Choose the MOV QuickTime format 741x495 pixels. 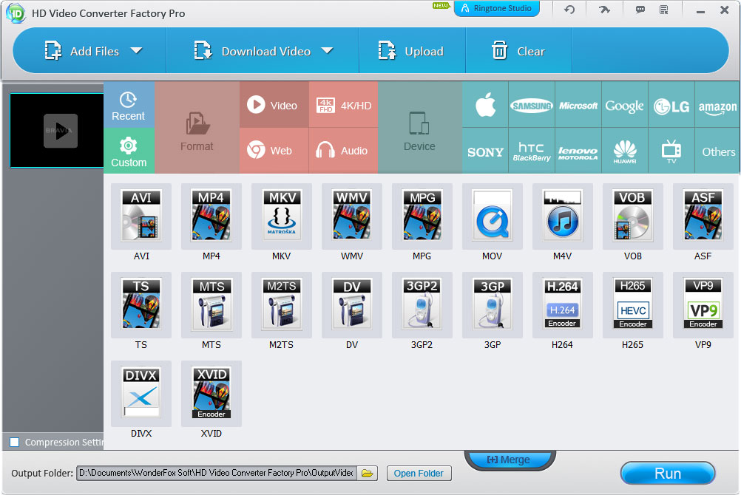[493, 216]
